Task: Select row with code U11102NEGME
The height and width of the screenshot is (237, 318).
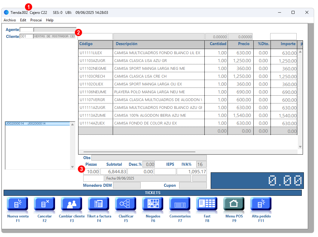Action: [x=188, y=69]
